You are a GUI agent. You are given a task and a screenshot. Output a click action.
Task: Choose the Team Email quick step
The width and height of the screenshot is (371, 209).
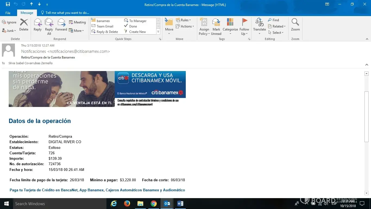pos(105,26)
